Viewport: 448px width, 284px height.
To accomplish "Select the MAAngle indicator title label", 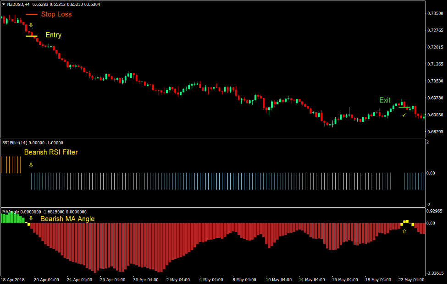I will 10,212.
